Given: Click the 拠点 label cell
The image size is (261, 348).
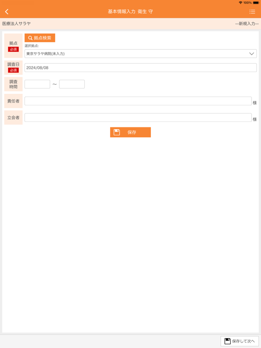Looking at the screenshot, I should tap(13, 46).
